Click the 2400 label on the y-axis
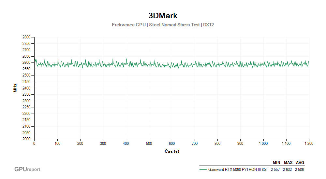This screenshot has height=179, width=326. pyautogui.click(x=26, y=88)
